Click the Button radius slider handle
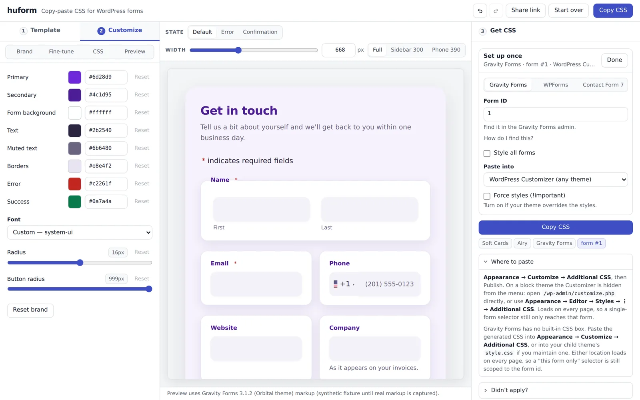640x400 pixels. [149, 289]
